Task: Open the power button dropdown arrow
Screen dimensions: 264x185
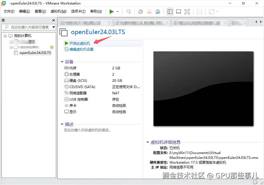Action: (117, 12)
